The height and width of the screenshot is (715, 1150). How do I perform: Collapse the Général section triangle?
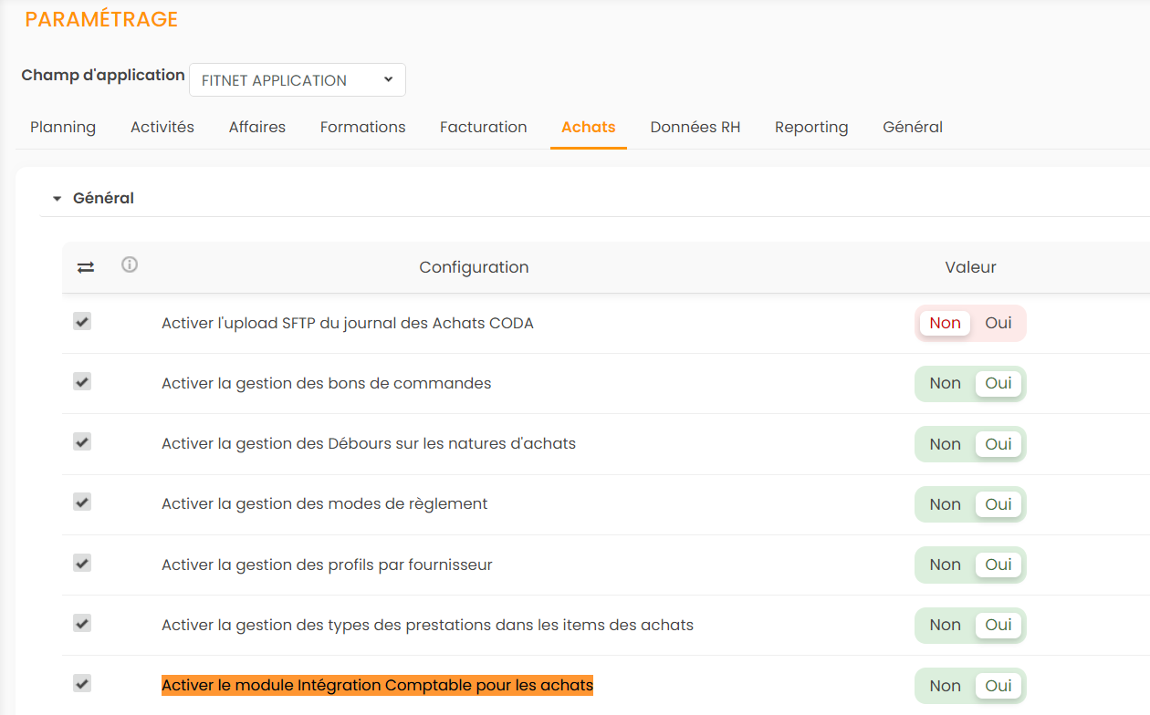point(57,199)
